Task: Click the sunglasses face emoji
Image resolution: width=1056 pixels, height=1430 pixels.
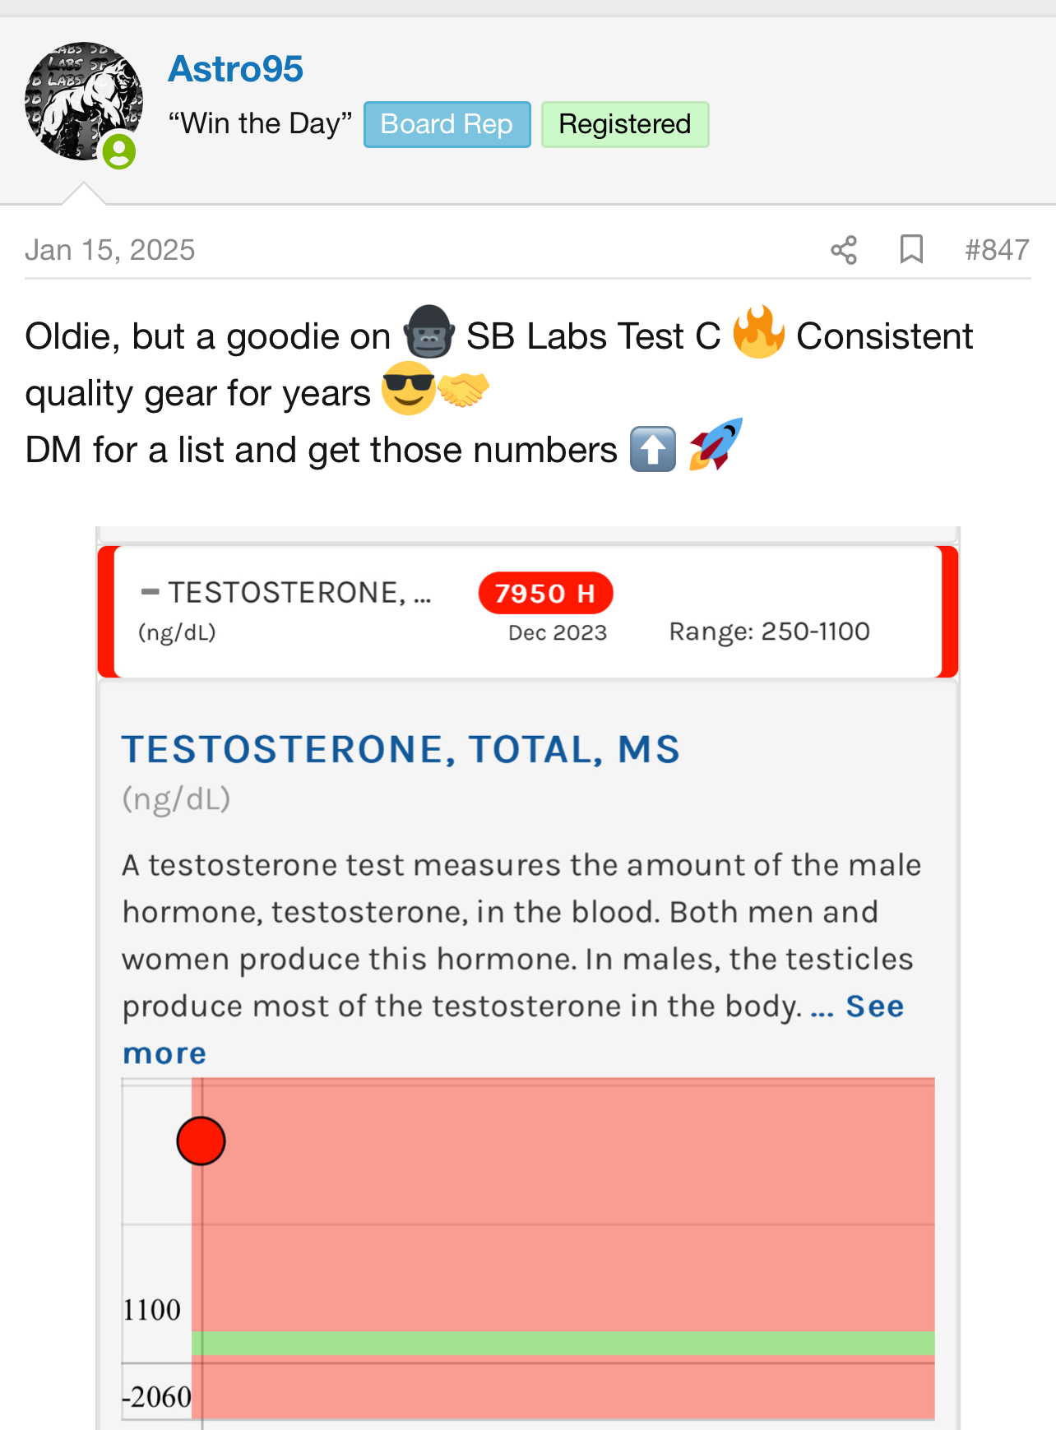Action: pyautogui.click(x=408, y=388)
